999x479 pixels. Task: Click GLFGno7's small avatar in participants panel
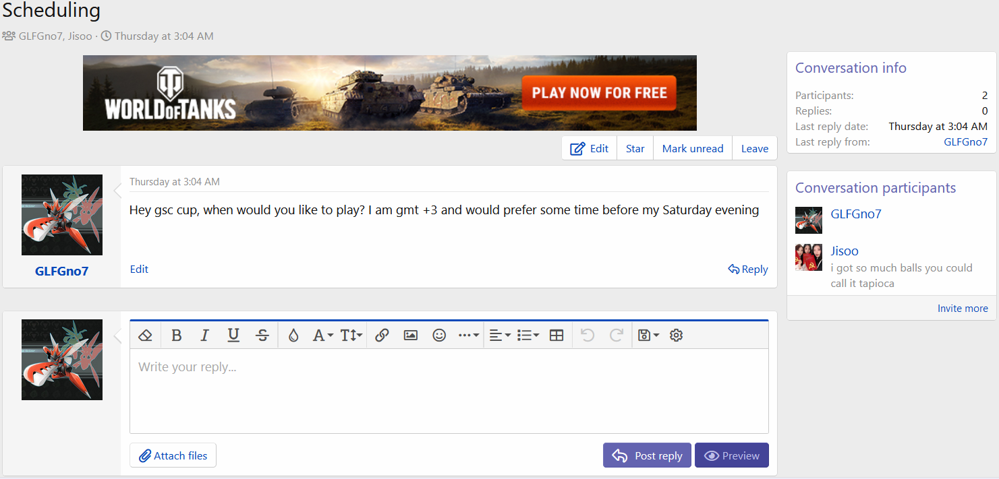809,220
